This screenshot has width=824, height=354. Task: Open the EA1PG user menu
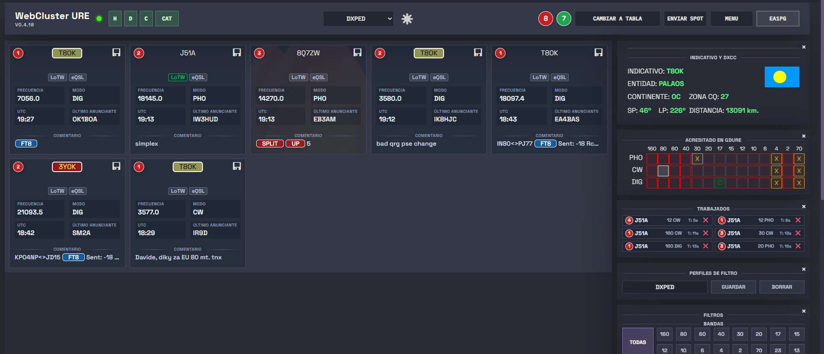coord(777,19)
